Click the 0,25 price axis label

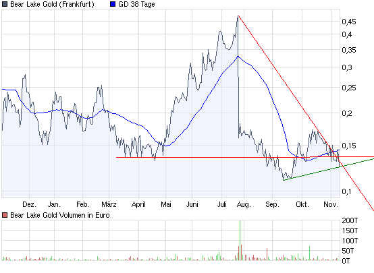(349, 88)
